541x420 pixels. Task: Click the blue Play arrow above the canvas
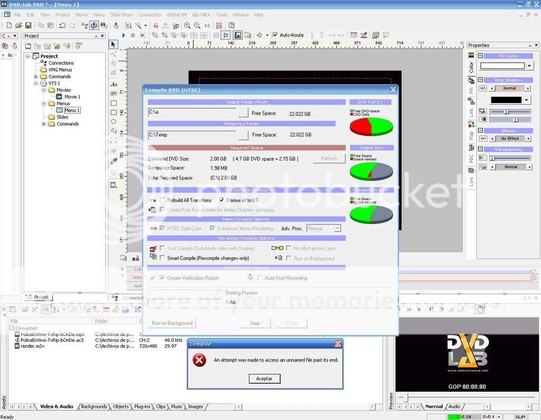124,35
